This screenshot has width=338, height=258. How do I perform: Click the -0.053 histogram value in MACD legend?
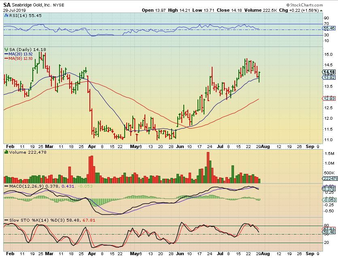pos(85,186)
